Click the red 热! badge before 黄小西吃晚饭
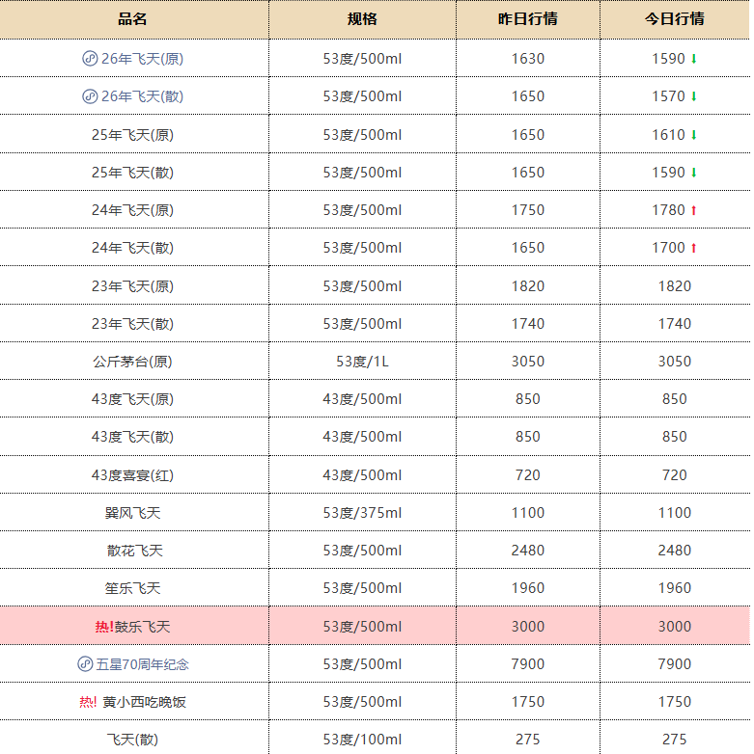754x754 pixels. [x=88, y=702]
